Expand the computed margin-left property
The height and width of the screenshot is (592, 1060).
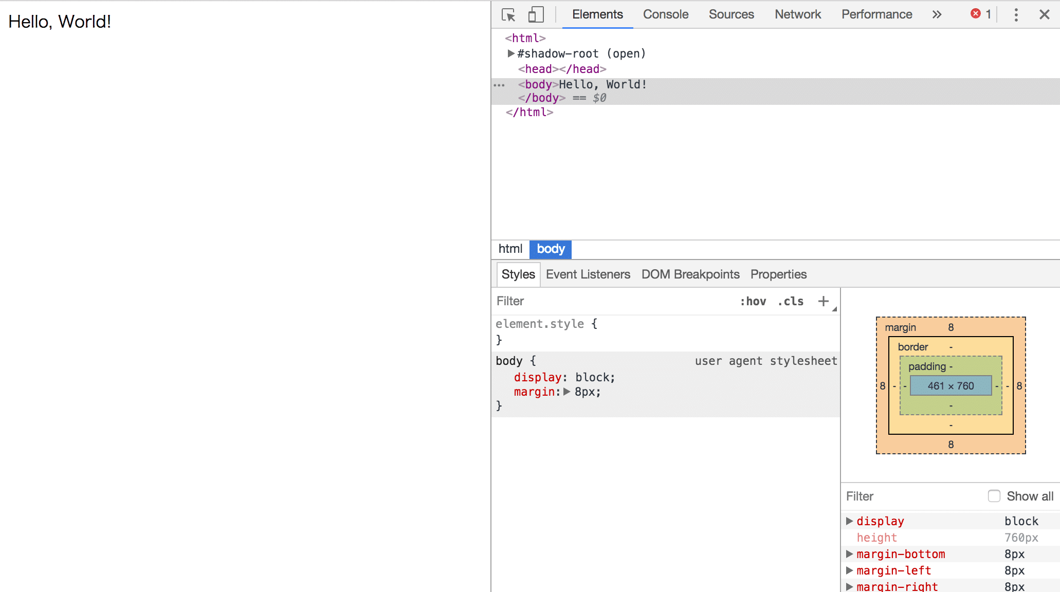pyautogui.click(x=849, y=570)
